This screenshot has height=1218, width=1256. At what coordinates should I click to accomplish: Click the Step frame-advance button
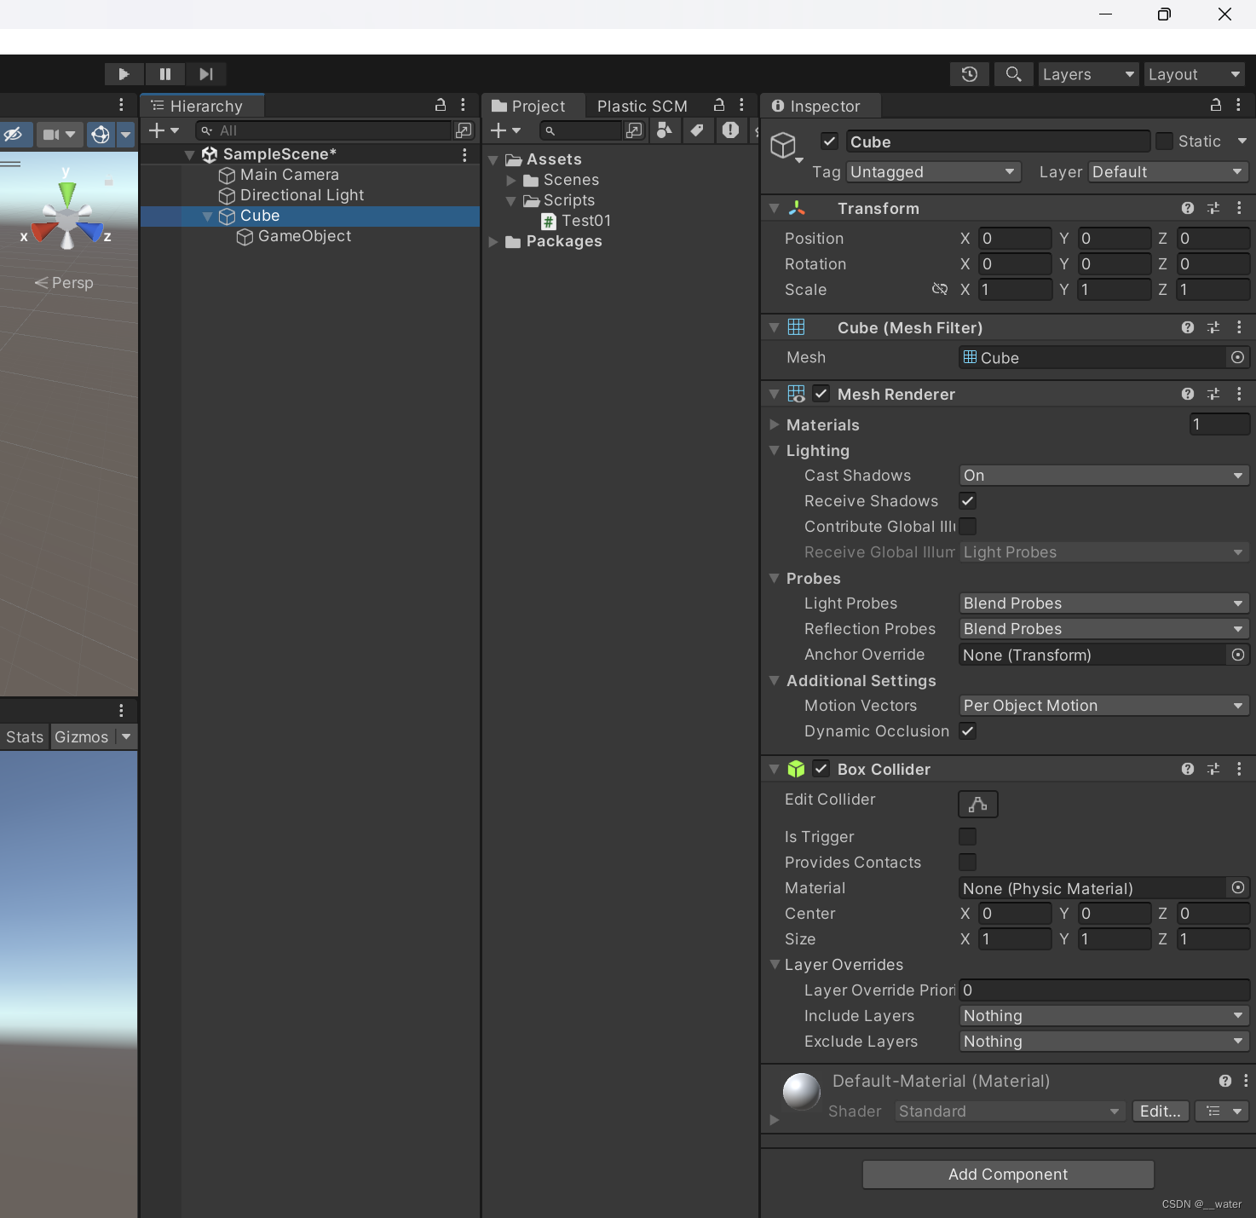[205, 74]
